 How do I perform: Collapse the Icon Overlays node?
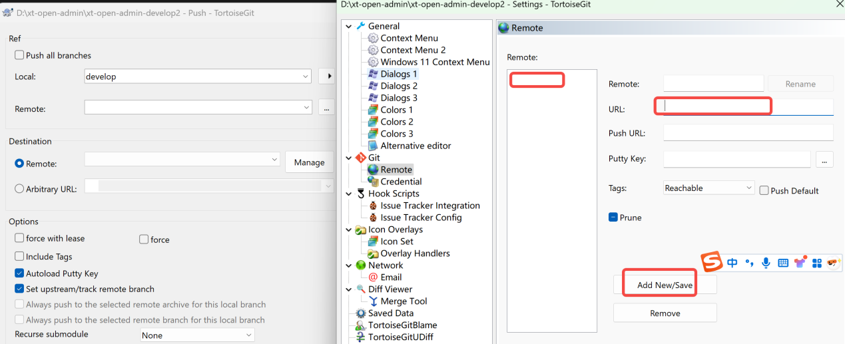pos(348,230)
